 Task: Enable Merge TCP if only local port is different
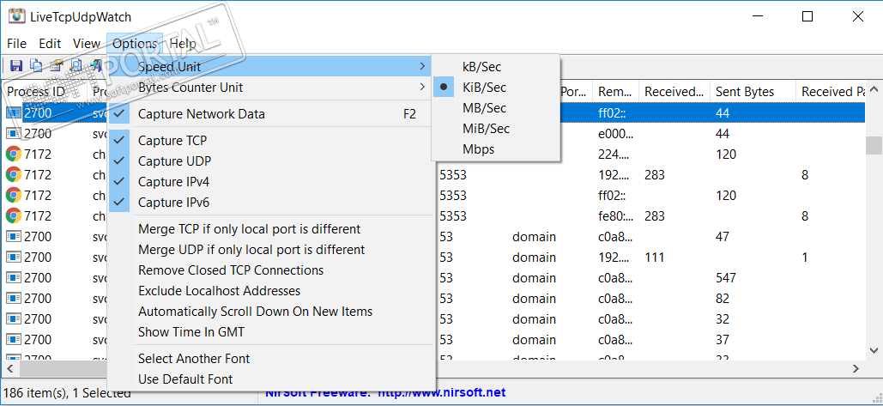271,229
